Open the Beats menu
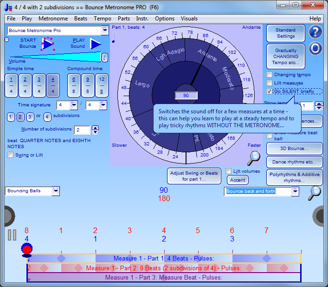The width and height of the screenshot is (328, 287). click(81, 19)
